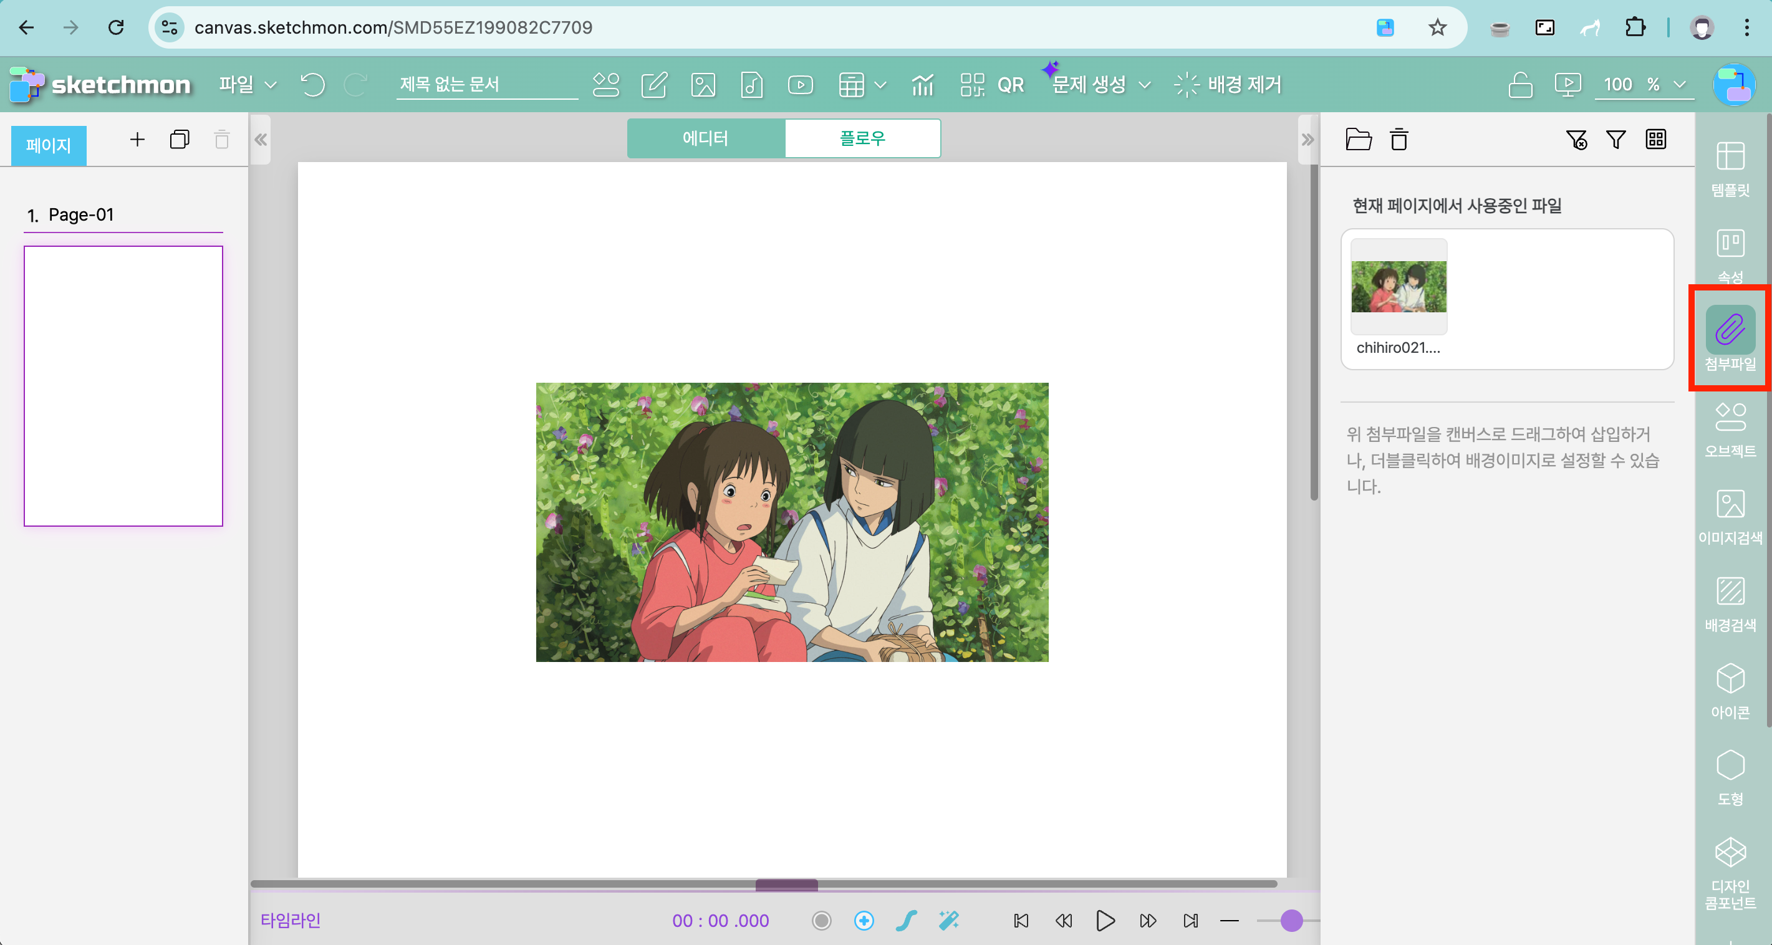This screenshot has width=1772, height=945.
Task: Open the zoom percentage dropdown
Action: coord(1679,85)
